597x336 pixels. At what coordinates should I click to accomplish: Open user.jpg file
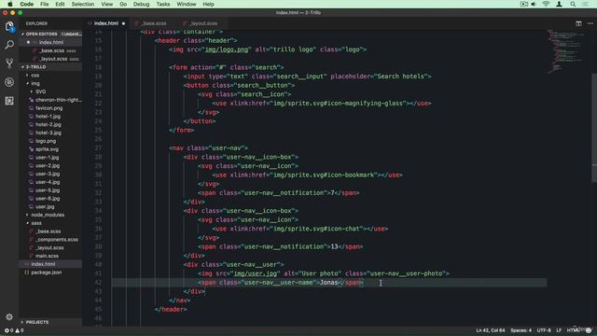[45, 207]
